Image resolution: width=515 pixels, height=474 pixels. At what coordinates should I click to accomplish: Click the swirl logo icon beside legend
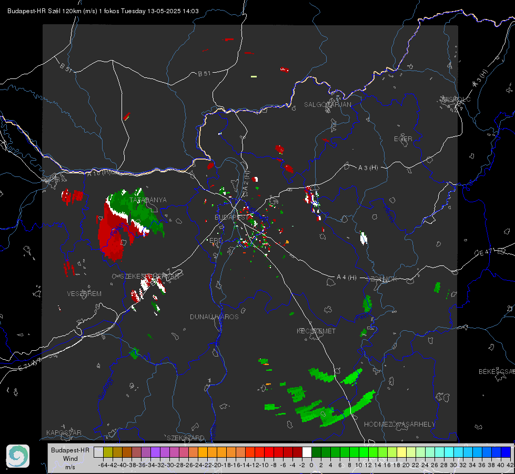(18, 456)
